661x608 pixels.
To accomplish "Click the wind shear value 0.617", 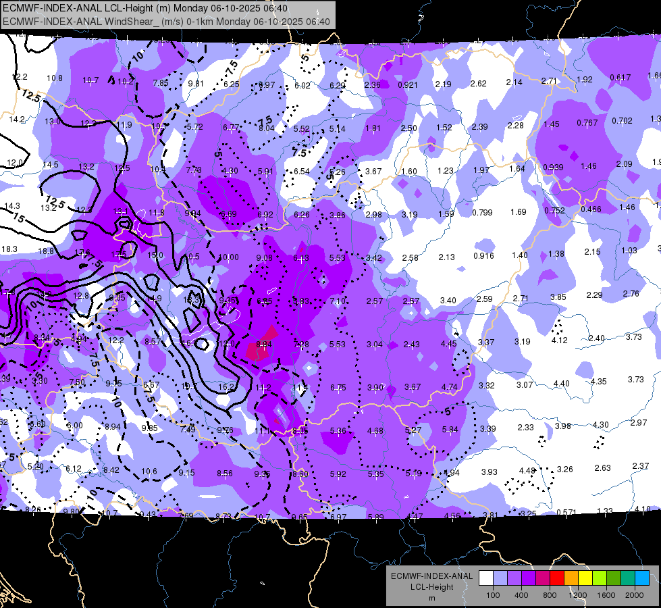I will point(620,78).
